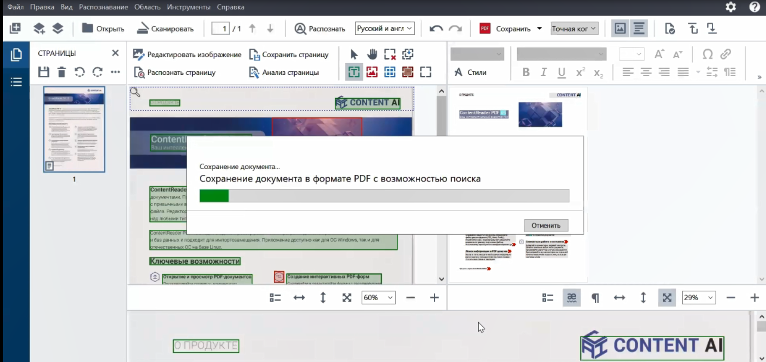
Task: Cancel saving with Отменить
Action: click(546, 225)
